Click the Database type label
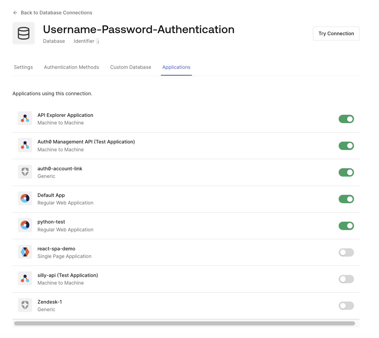 pos(54,41)
